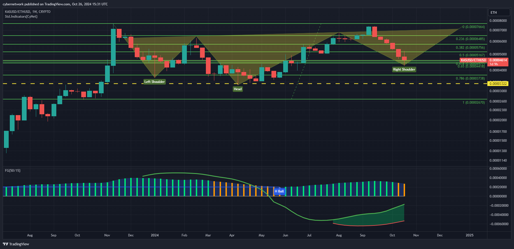The width and height of the screenshot is (514, 249).
Task: Click the 2024 label on time axis
Action: click(x=155, y=235)
